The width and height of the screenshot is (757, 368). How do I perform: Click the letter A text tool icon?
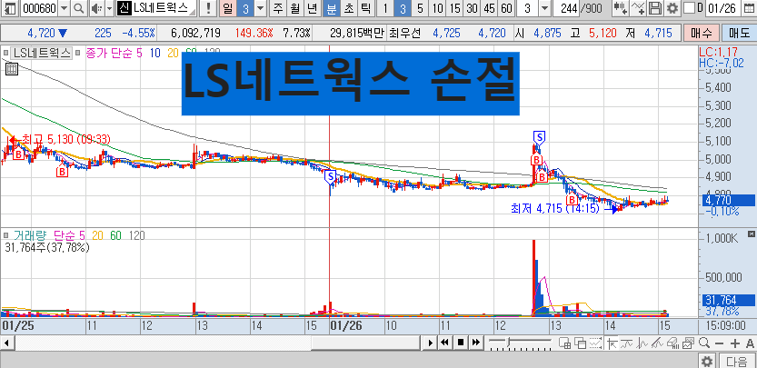(x=750, y=343)
